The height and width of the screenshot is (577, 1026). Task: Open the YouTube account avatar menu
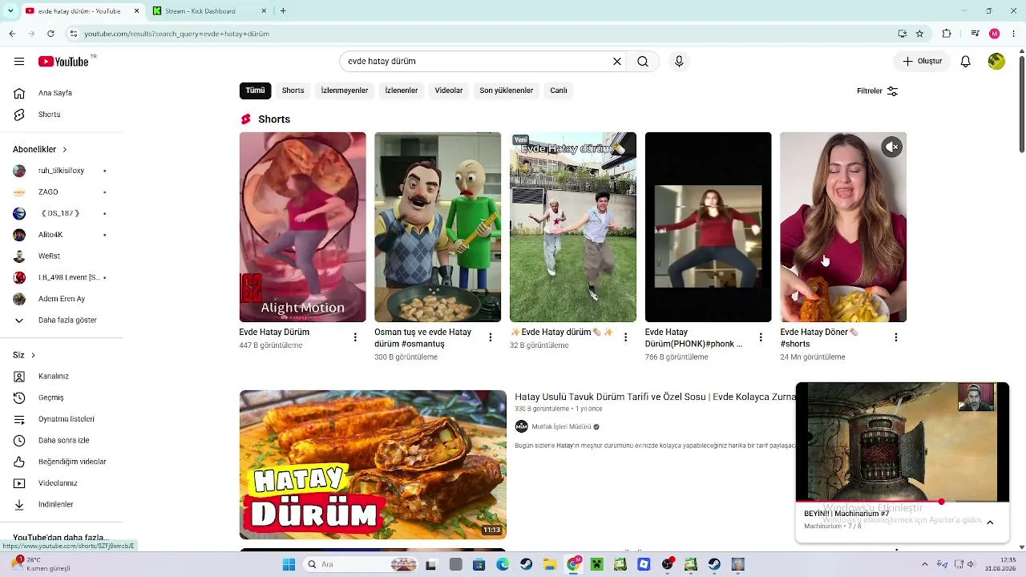pos(996,62)
